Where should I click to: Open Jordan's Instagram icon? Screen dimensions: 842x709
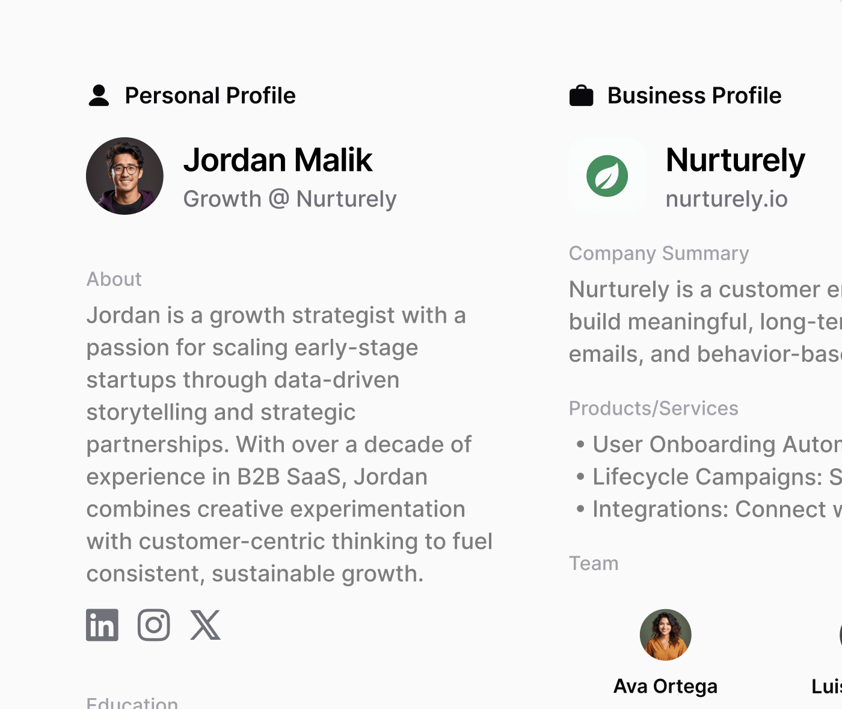click(x=154, y=625)
